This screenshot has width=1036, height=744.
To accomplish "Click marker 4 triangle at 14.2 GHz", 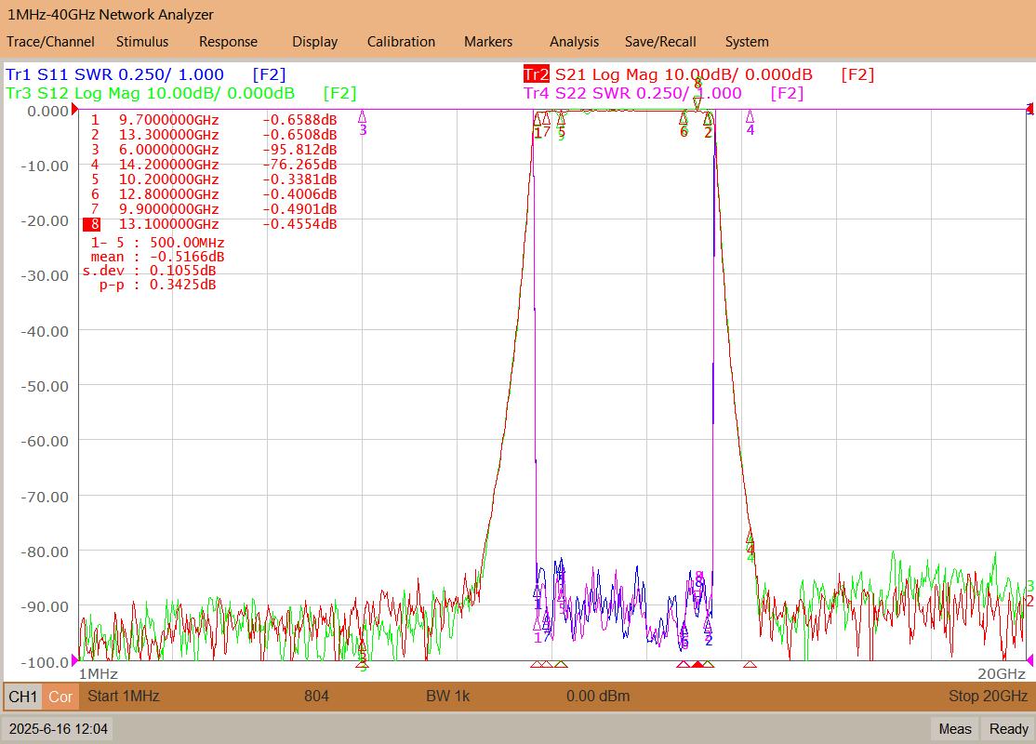I will [750, 117].
